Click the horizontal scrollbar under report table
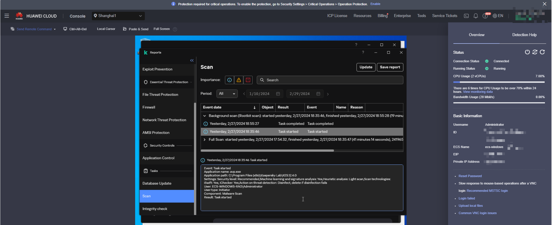Screen dimensions: 552x225 click(x=267, y=150)
